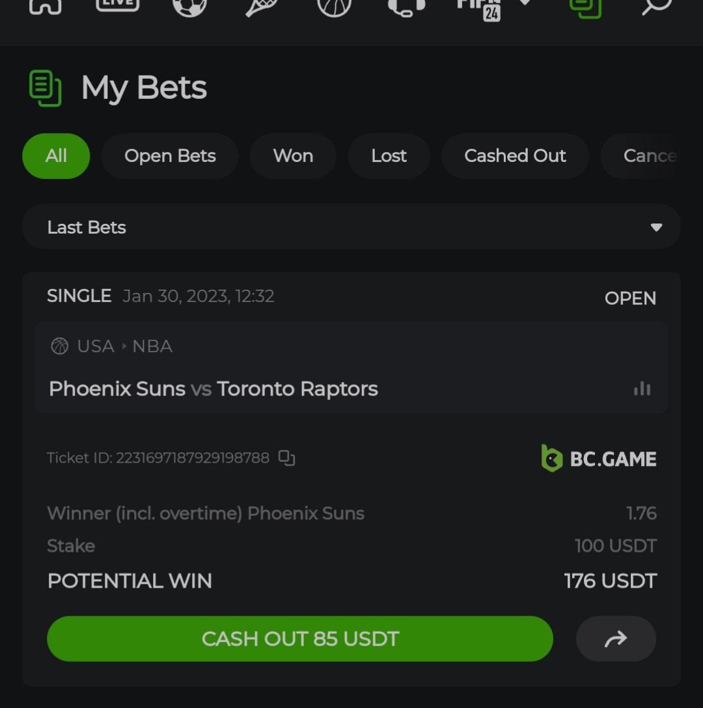The width and height of the screenshot is (703, 708).
Task: Copy the Ticket ID number
Action: click(286, 458)
